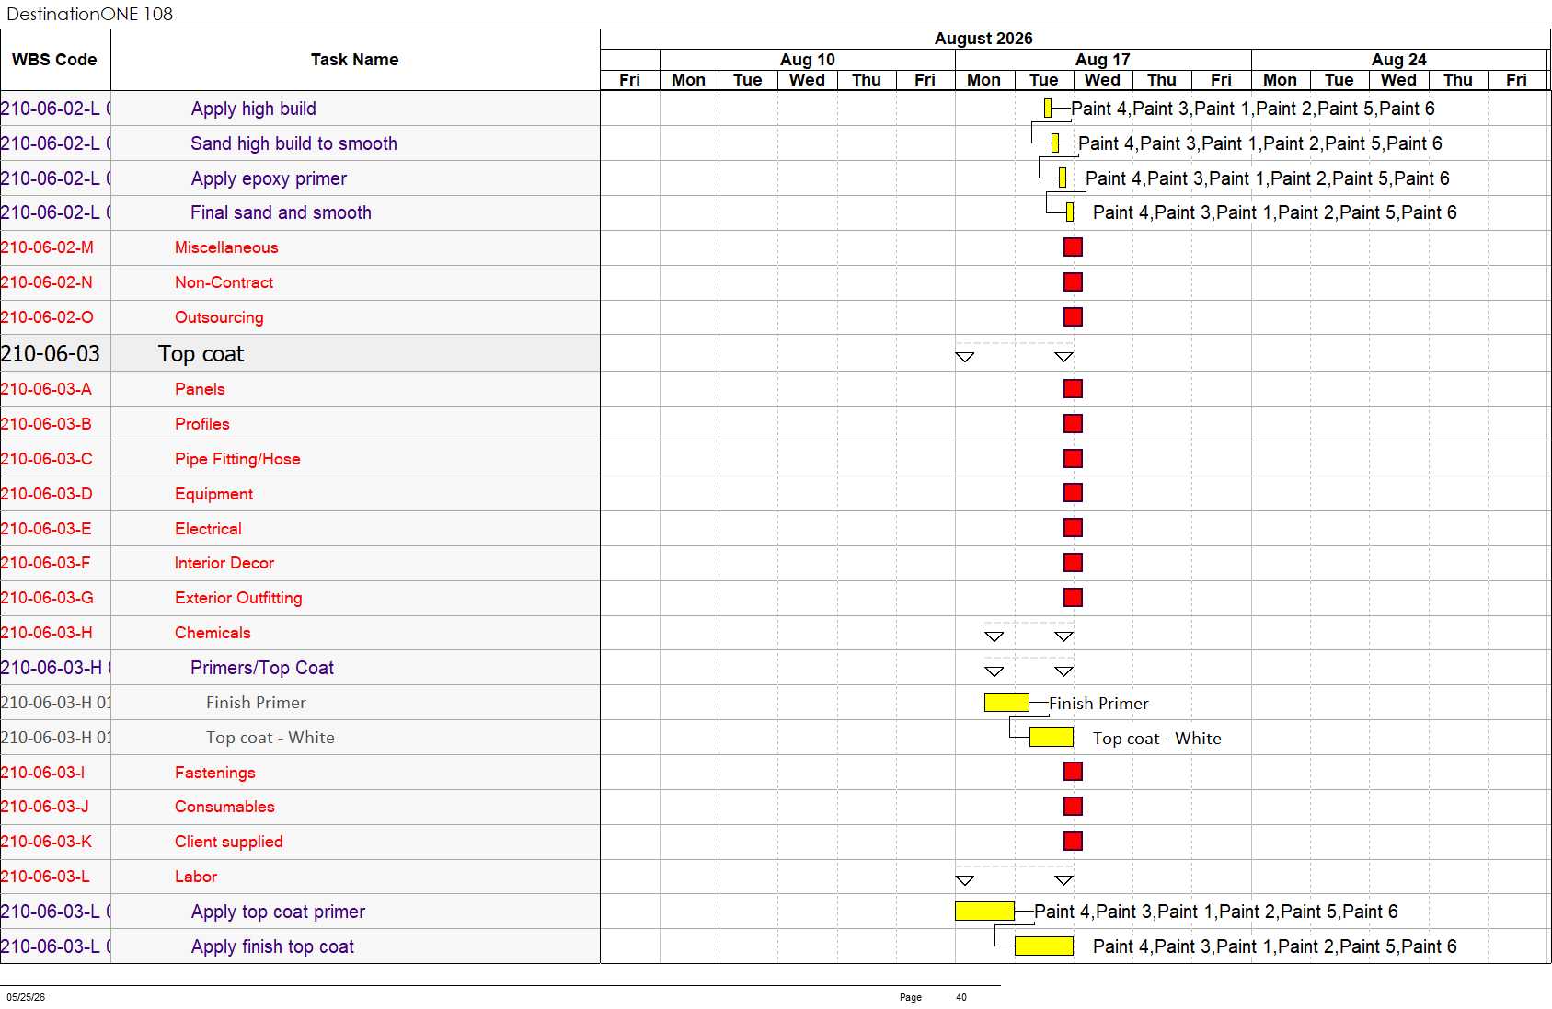Viewport: 1552px width, 1009px height.
Task: Select the Aug 17 week header
Action: pyautogui.click(x=1103, y=60)
